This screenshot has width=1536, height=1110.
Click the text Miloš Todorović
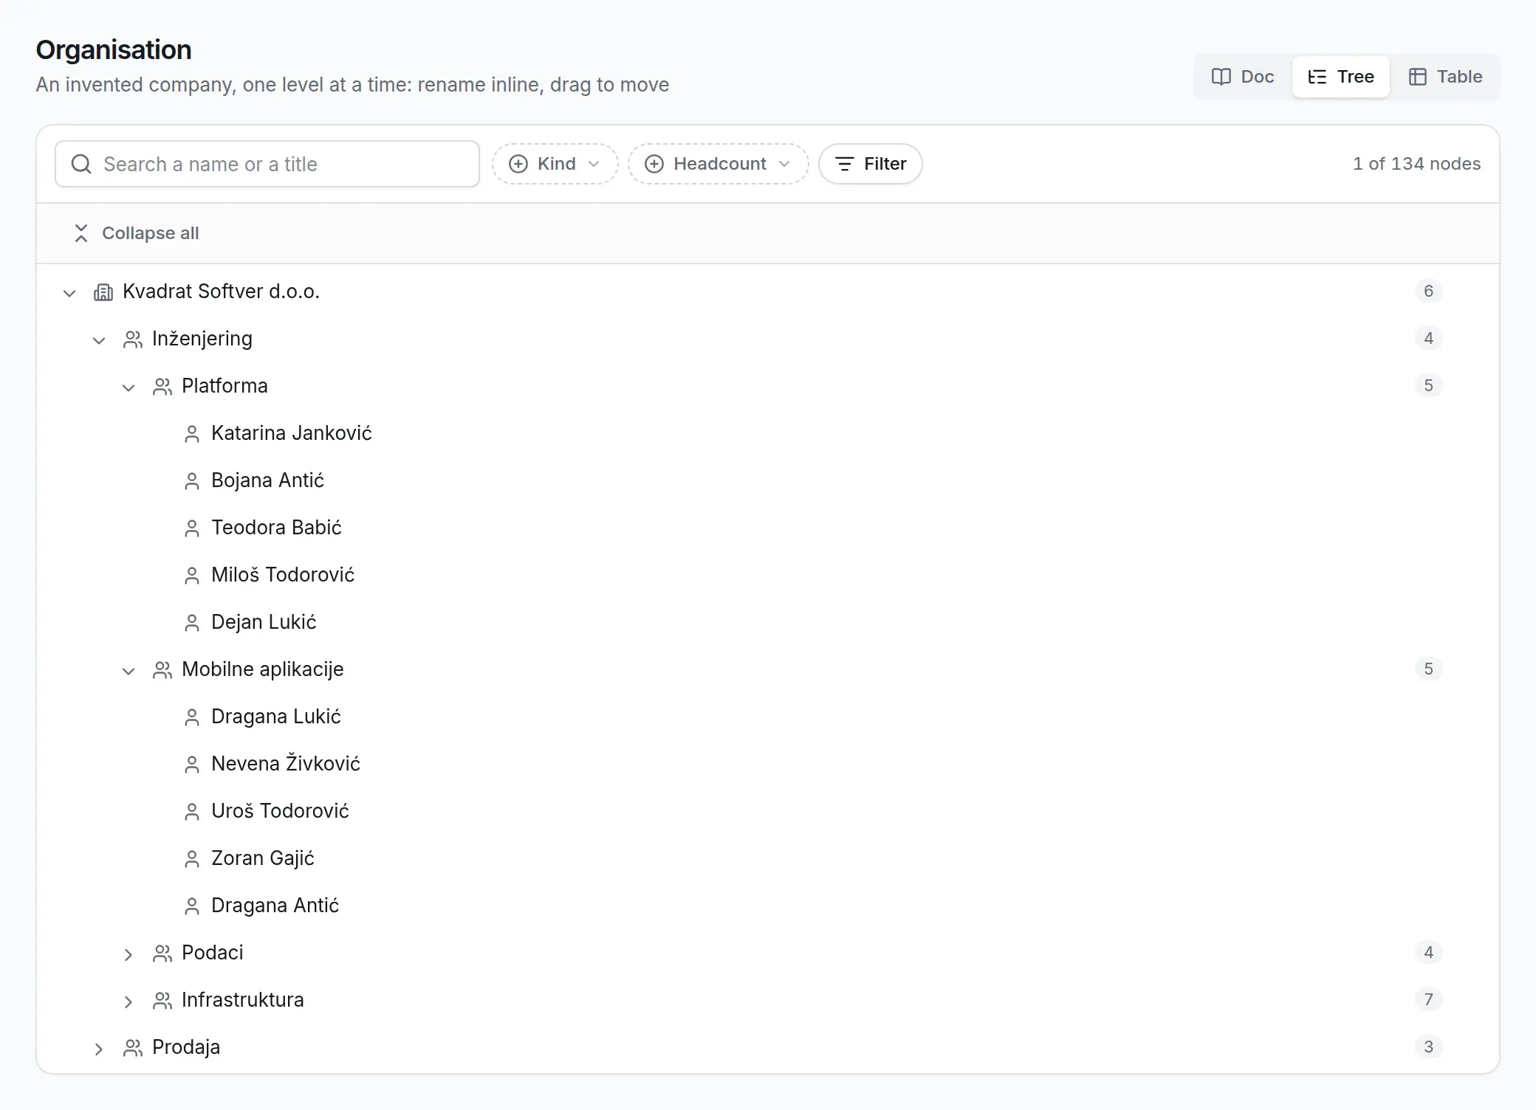[x=283, y=575]
